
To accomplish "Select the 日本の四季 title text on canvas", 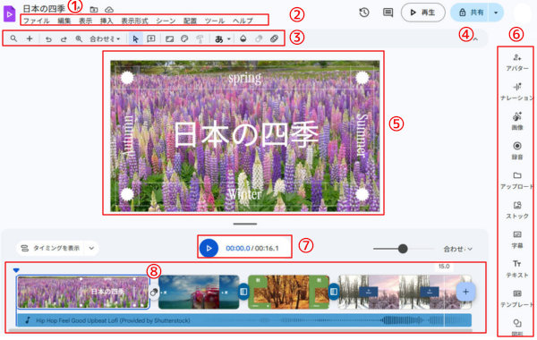I will coord(246,134).
